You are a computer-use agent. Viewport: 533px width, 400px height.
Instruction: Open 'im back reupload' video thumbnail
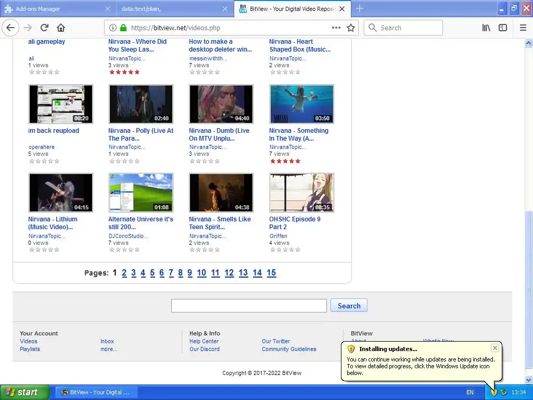point(61,104)
